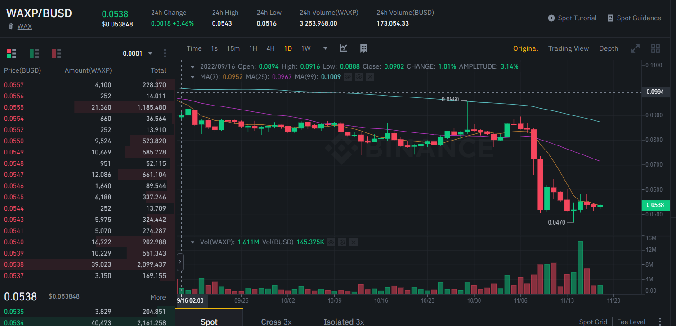Screen dimensions: 676x326
Task: Collapse the MA(7) indicator legend arrow
Action: pyautogui.click(x=193, y=77)
